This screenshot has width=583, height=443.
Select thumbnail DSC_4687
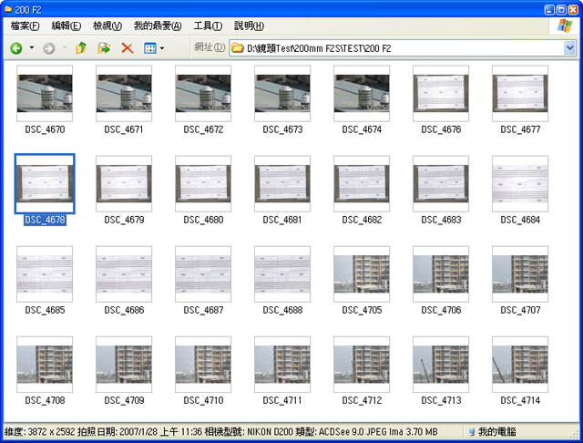pyautogui.click(x=203, y=274)
